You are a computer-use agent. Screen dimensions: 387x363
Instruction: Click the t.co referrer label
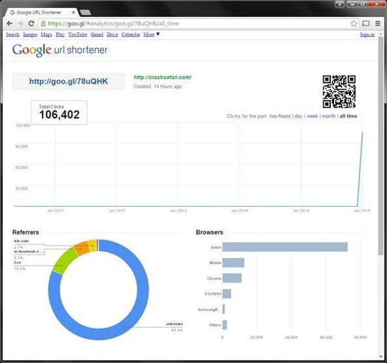18,262
